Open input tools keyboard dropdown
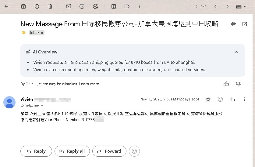The width and height of the screenshot is (255, 167). 241,6
